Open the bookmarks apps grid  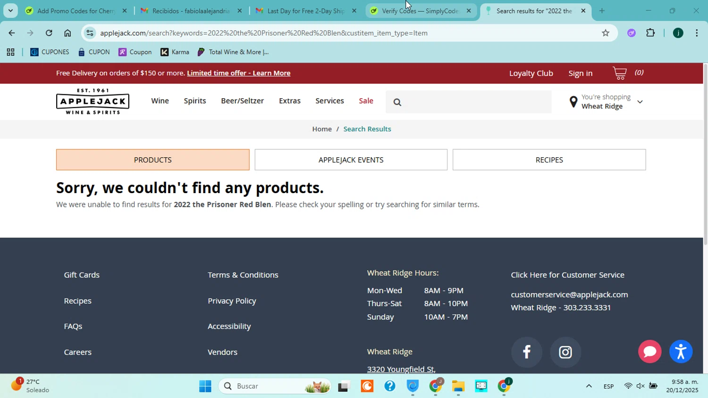point(10,52)
